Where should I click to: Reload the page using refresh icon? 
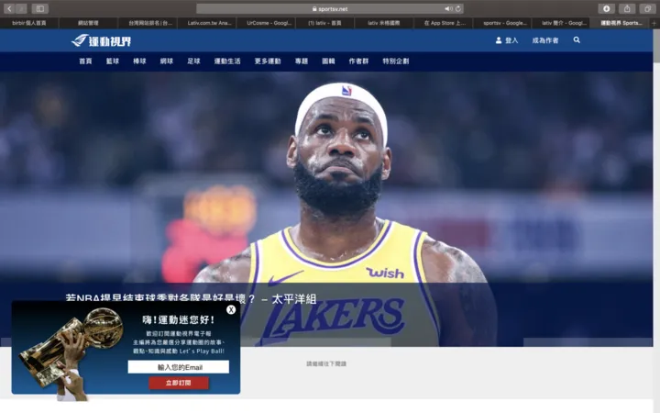point(458,8)
